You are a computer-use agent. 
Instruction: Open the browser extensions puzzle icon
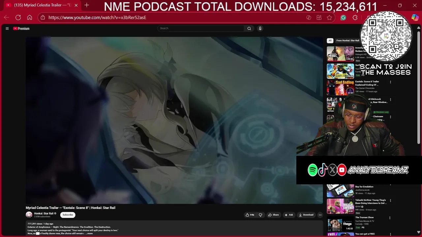coord(355,17)
